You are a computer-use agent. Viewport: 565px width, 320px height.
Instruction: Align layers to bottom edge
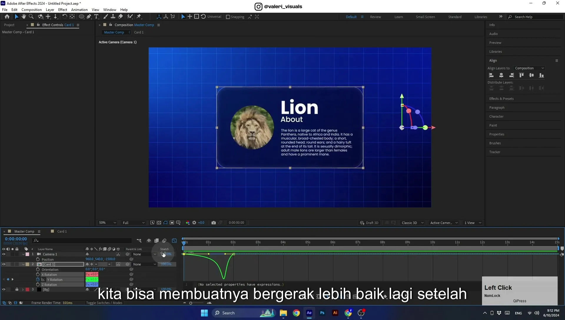coord(541,75)
